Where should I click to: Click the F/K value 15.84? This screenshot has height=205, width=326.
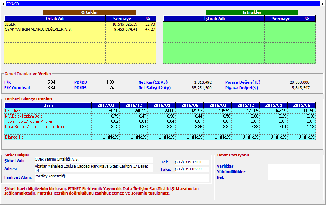tap(50, 82)
